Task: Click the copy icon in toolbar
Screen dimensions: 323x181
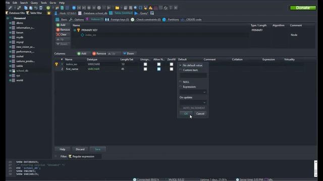Action: (26, 8)
